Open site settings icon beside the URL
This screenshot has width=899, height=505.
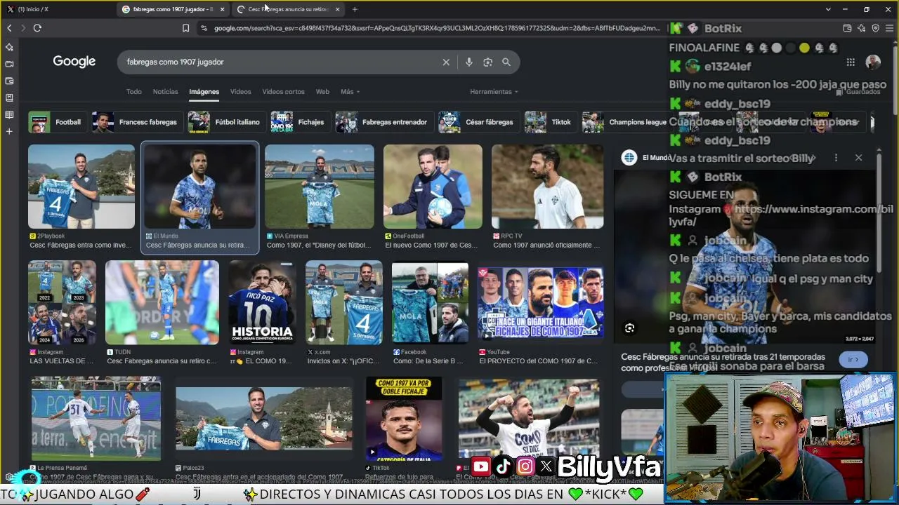coord(204,28)
